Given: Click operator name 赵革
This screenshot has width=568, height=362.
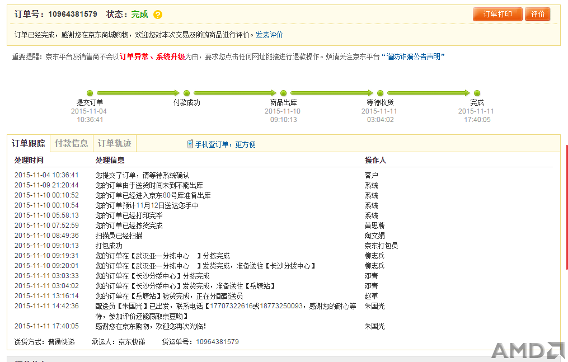Looking at the screenshot, I should (372, 296).
